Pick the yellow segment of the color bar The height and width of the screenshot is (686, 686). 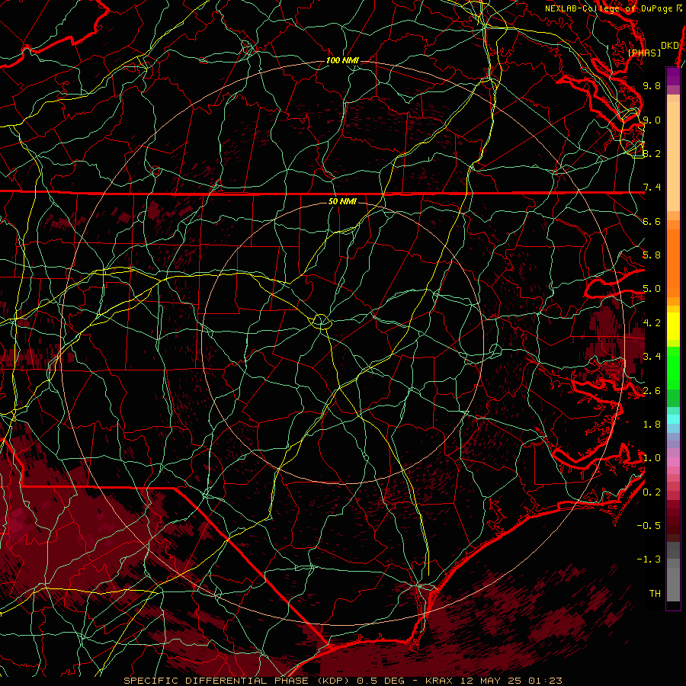(x=673, y=326)
